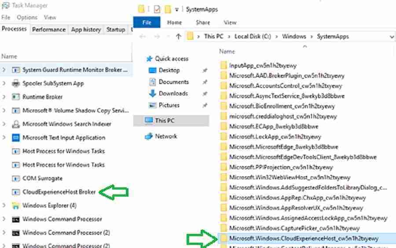Screen dimensions: 396x248
Task: Switch to the Performance tab
Action: click(49, 29)
